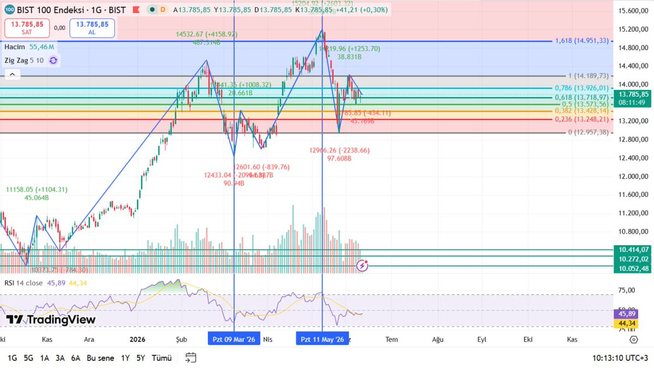654x368 pixels.
Task: Select the Tümü time range
Action: [162, 358]
